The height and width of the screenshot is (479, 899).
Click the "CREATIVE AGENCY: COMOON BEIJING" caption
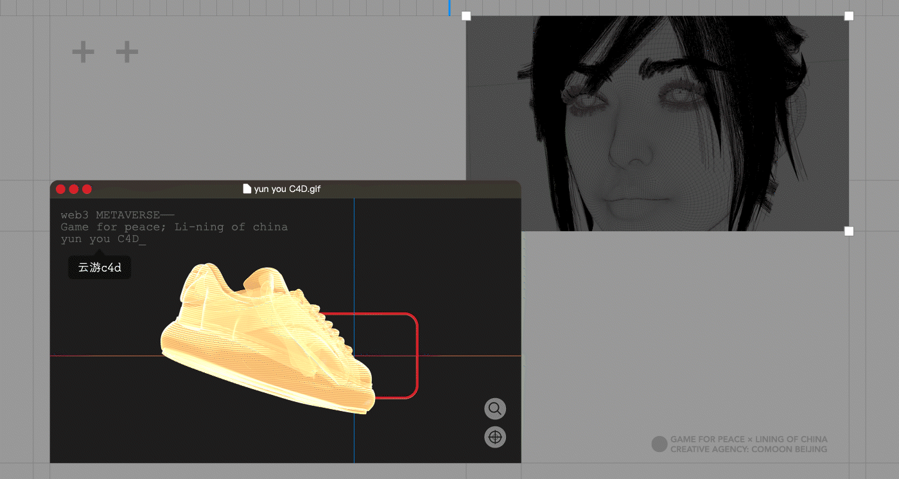click(x=749, y=449)
